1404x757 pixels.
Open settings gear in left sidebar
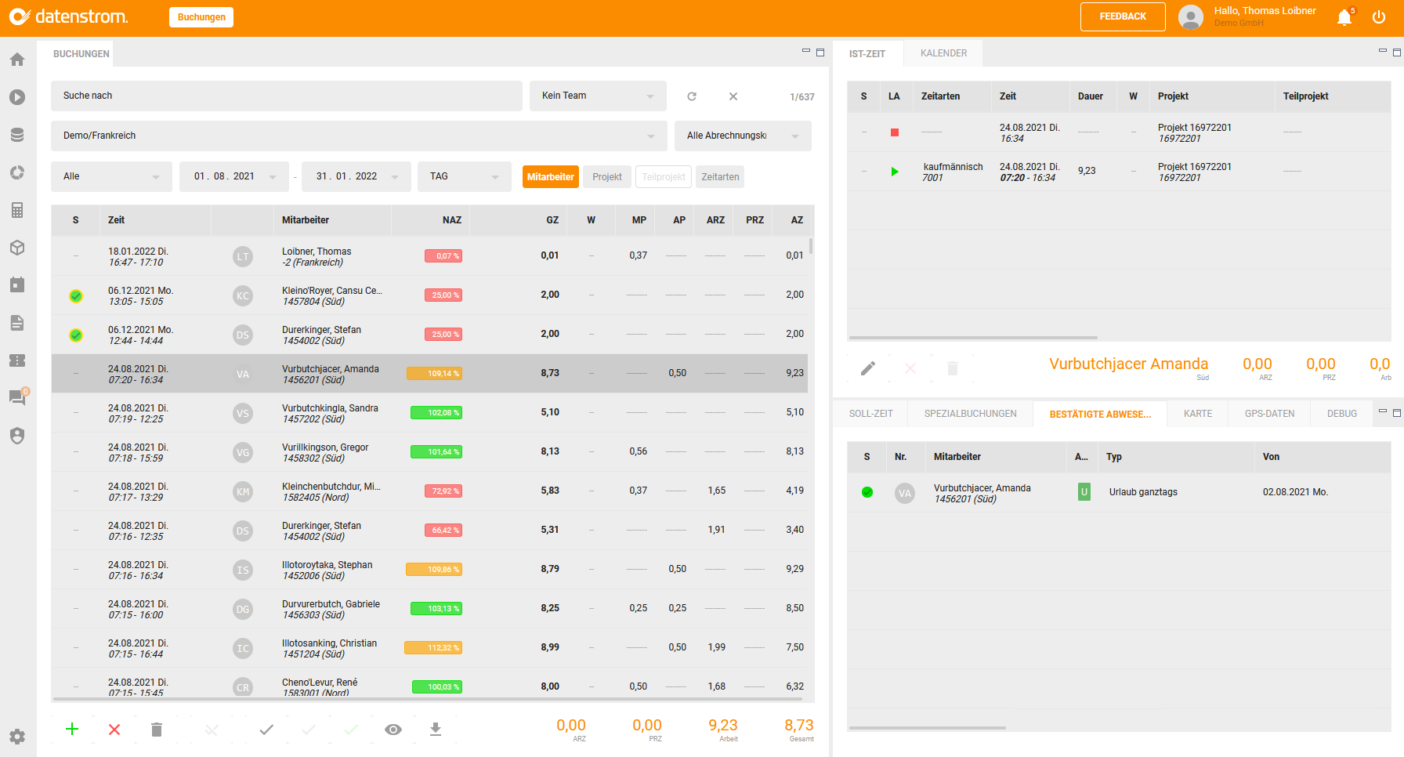coord(17,737)
